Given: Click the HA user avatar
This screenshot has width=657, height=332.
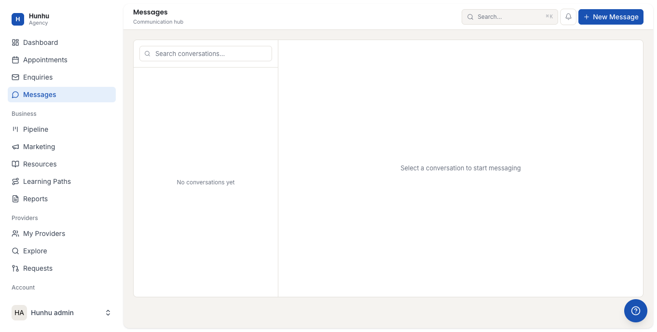Looking at the screenshot, I should point(19,313).
